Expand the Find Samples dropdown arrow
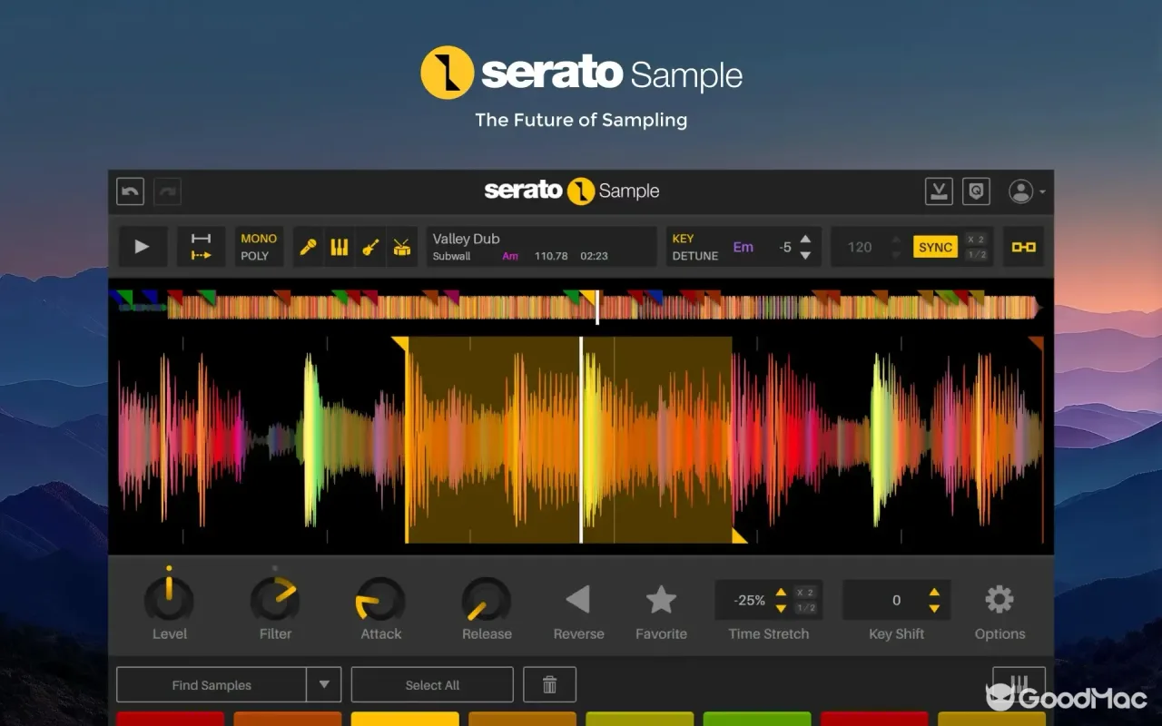This screenshot has height=726, width=1162. coord(324,685)
